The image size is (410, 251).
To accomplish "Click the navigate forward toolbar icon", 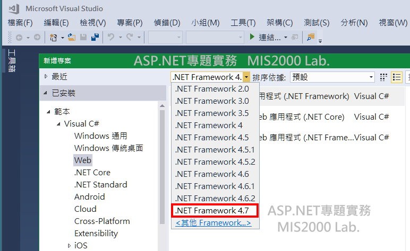I will [37, 38].
